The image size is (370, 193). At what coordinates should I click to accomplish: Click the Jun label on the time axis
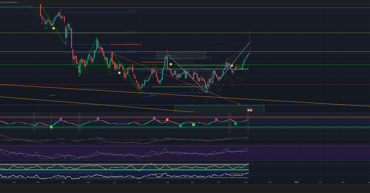point(114,182)
